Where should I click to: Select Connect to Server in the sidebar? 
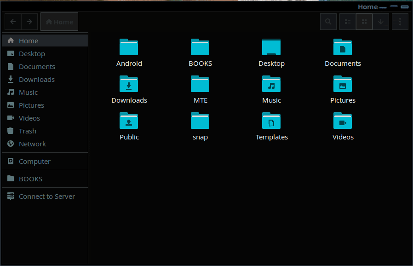click(46, 196)
